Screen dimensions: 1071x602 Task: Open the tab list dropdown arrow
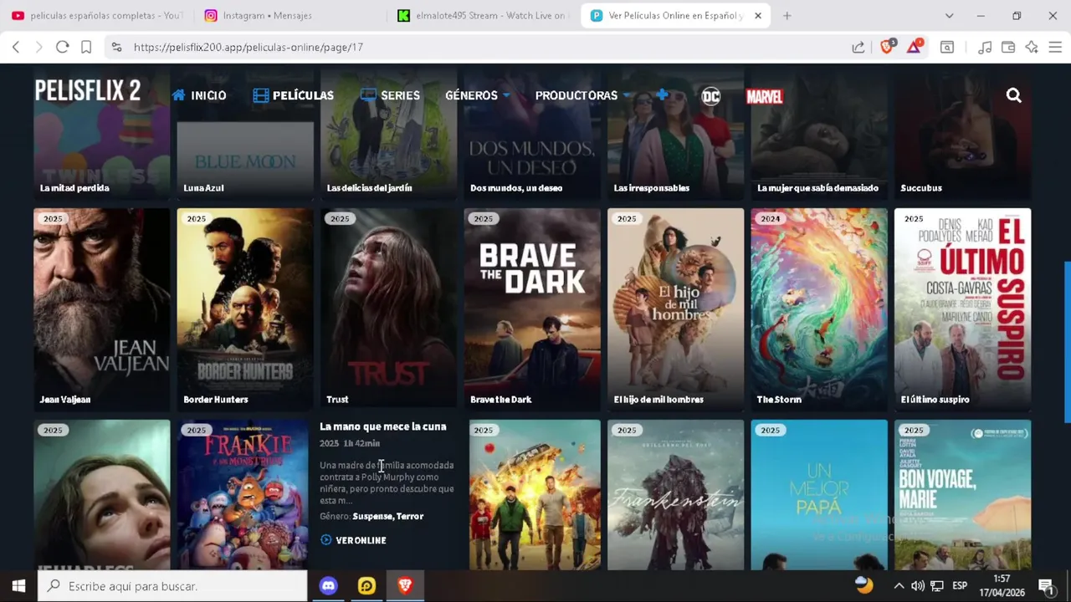[949, 16]
